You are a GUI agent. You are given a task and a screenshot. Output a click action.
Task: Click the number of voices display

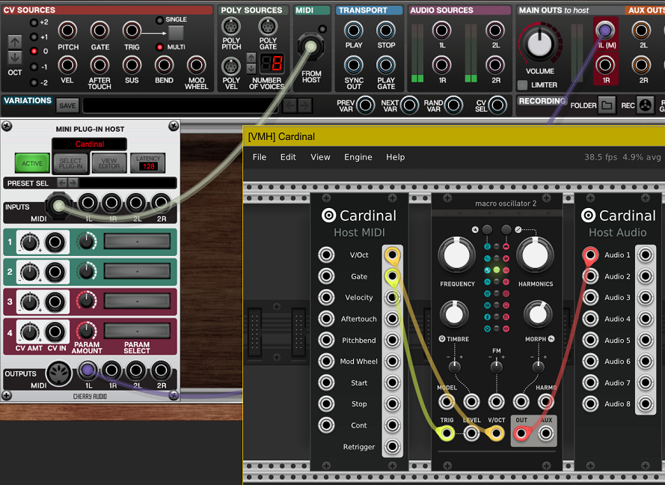click(x=272, y=64)
